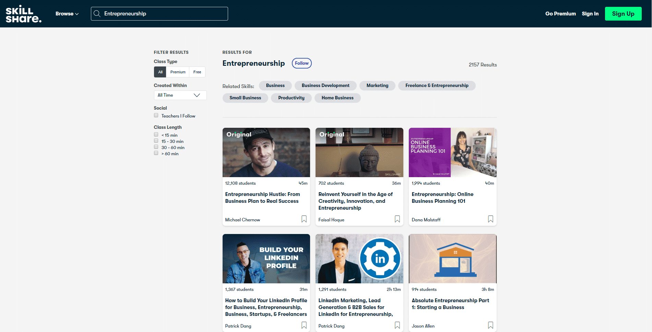Open the house illustration class thumbnail
Screen dimensions: 652x332
[453, 259]
